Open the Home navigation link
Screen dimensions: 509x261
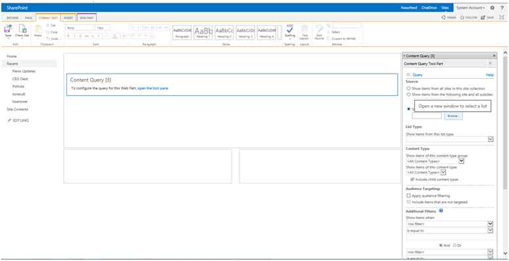coord(12,57)
